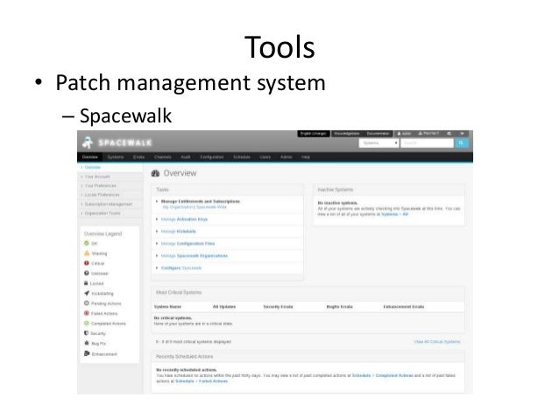This screenshot has width=559, height=419.
Task: Click the Enhancement legend icon
Action: point(87,353)
